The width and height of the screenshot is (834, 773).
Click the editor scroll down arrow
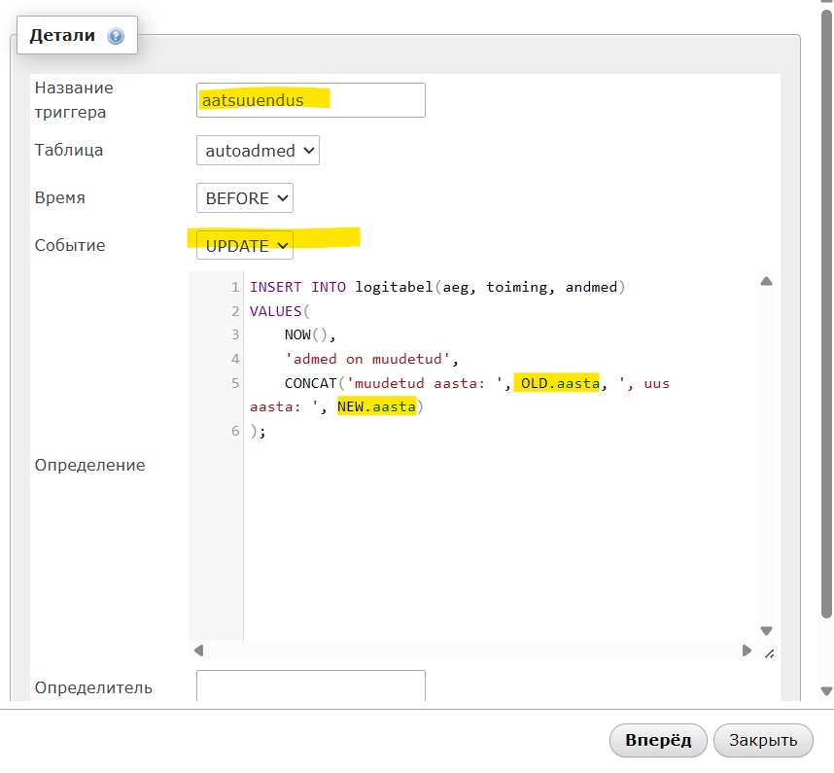pos(766,631)
